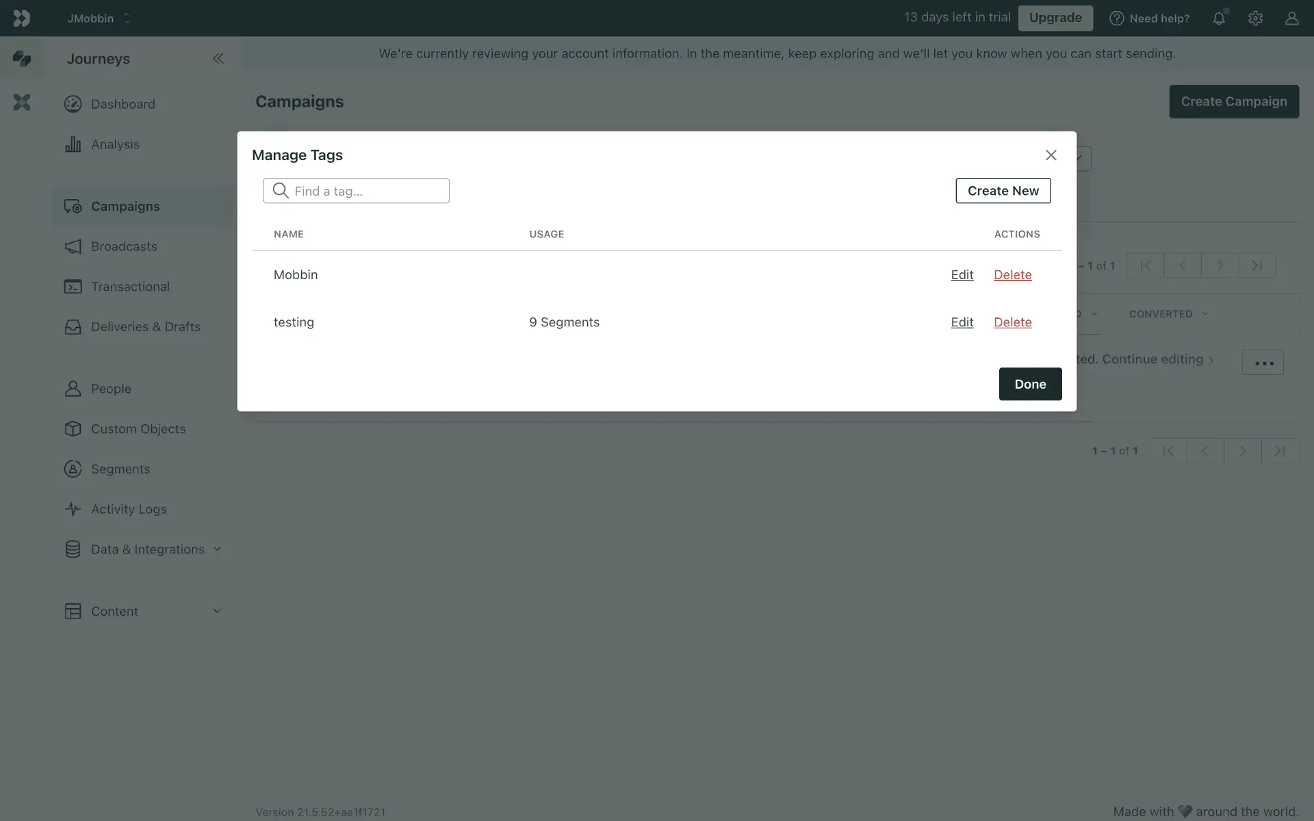Click the Dashboard gauge icon
Viewport: 1314px width, 821px height.
pos(73,104)
